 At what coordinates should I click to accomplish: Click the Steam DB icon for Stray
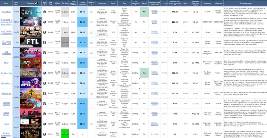click(44, 63)
